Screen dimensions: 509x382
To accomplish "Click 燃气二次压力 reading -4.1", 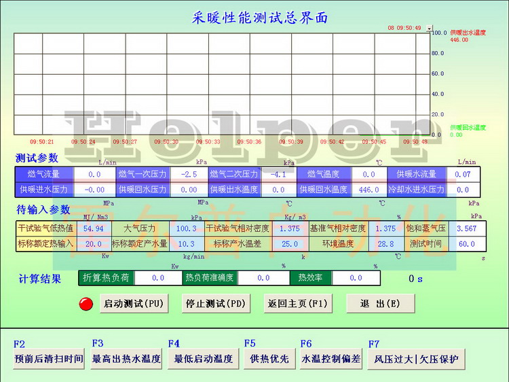I will (x=278, y=174).
